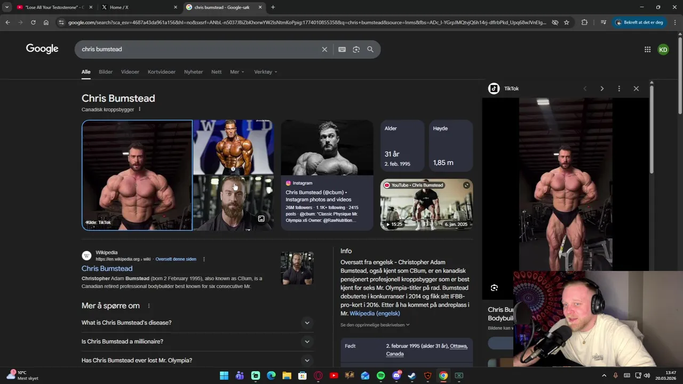The image size is (683, 384).
Task: Switch to the Home / X browser tab
Action: pos(139,7)
